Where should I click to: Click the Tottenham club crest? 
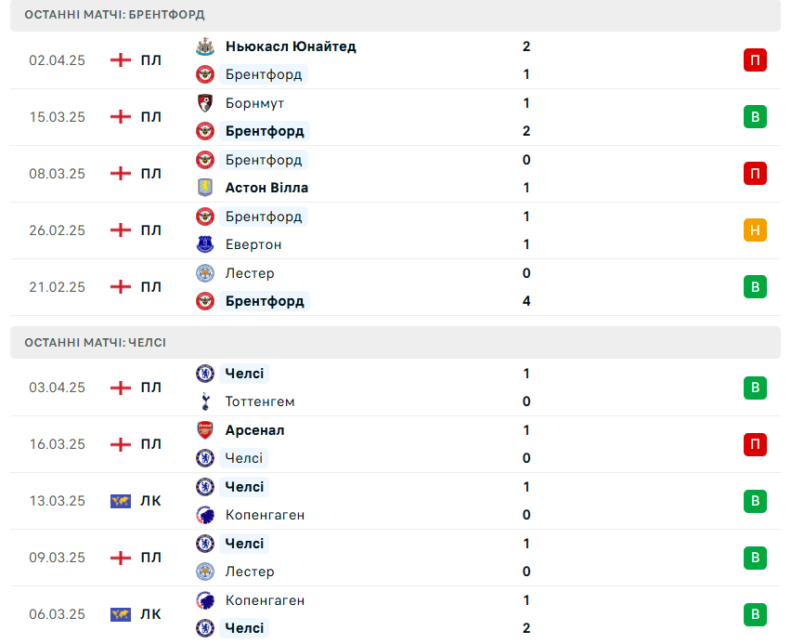pos(205,401)
